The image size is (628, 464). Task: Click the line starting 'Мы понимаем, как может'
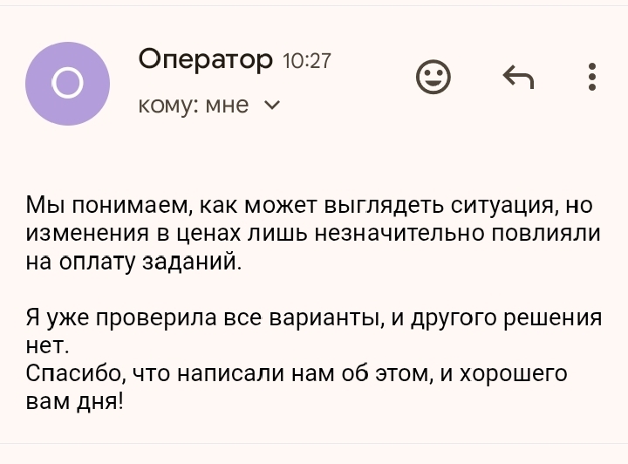309,206
